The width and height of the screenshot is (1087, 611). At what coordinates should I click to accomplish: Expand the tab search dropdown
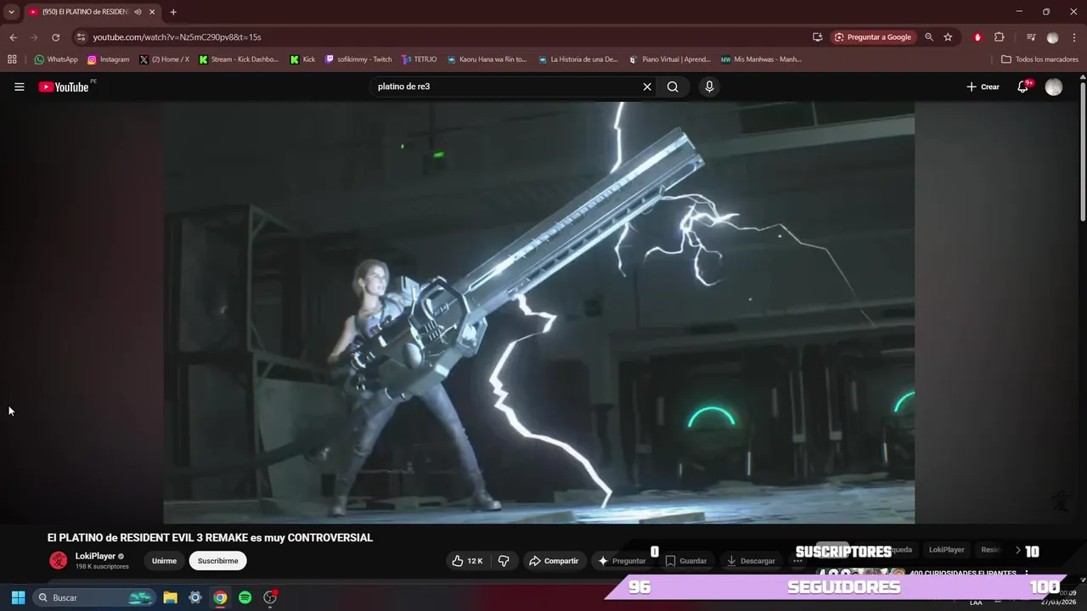point(11,12)
